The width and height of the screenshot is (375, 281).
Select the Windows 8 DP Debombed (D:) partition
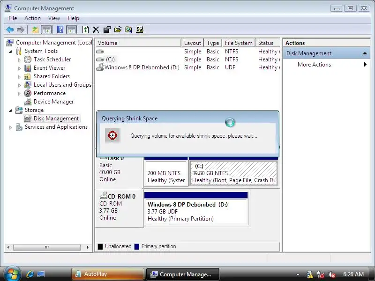[196, 212]
